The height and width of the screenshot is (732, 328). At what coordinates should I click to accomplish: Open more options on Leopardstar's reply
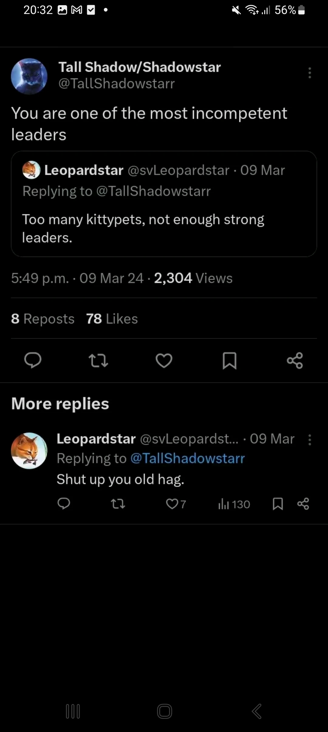pos(309,440)
